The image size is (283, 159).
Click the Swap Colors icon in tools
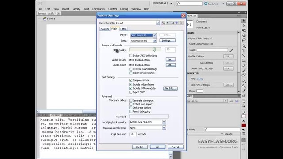(x=244, y=133)
